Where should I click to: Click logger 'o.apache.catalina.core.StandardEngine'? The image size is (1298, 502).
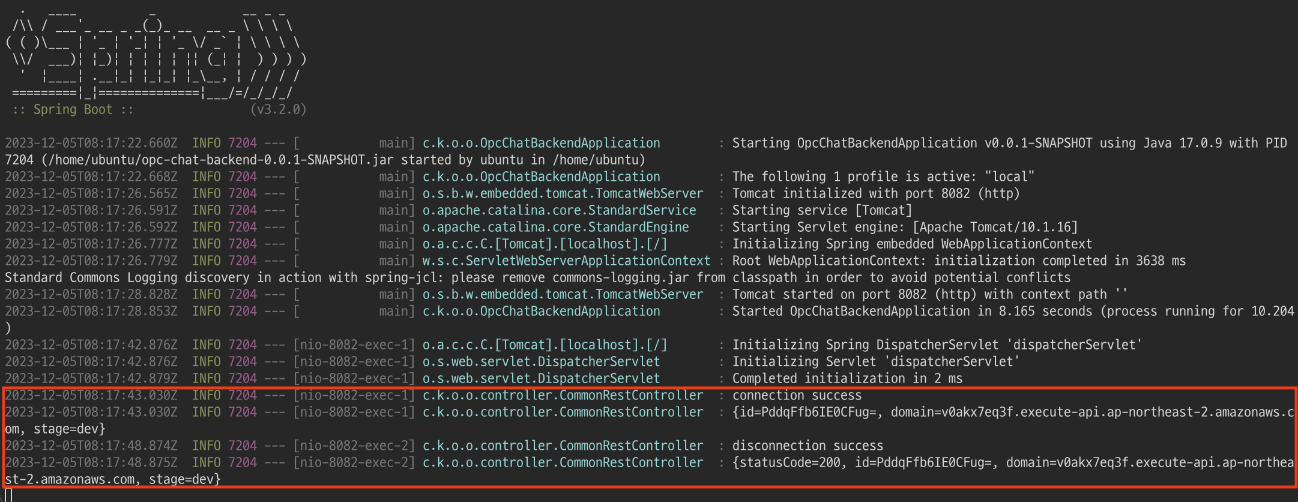pos(556,227)
